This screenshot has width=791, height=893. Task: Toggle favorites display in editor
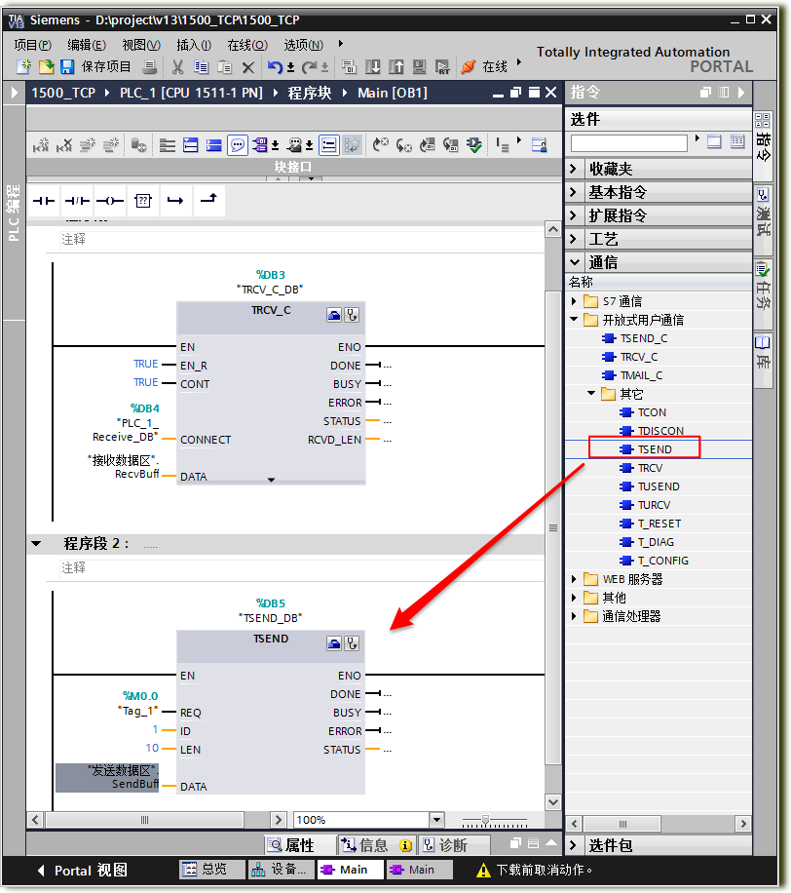pyautogui.click(x=353, y=145)
